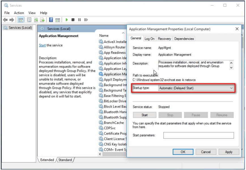The image size is (246, 170).
Task: Click the gear icon of Client License Service
Action: tap(101, 138)
